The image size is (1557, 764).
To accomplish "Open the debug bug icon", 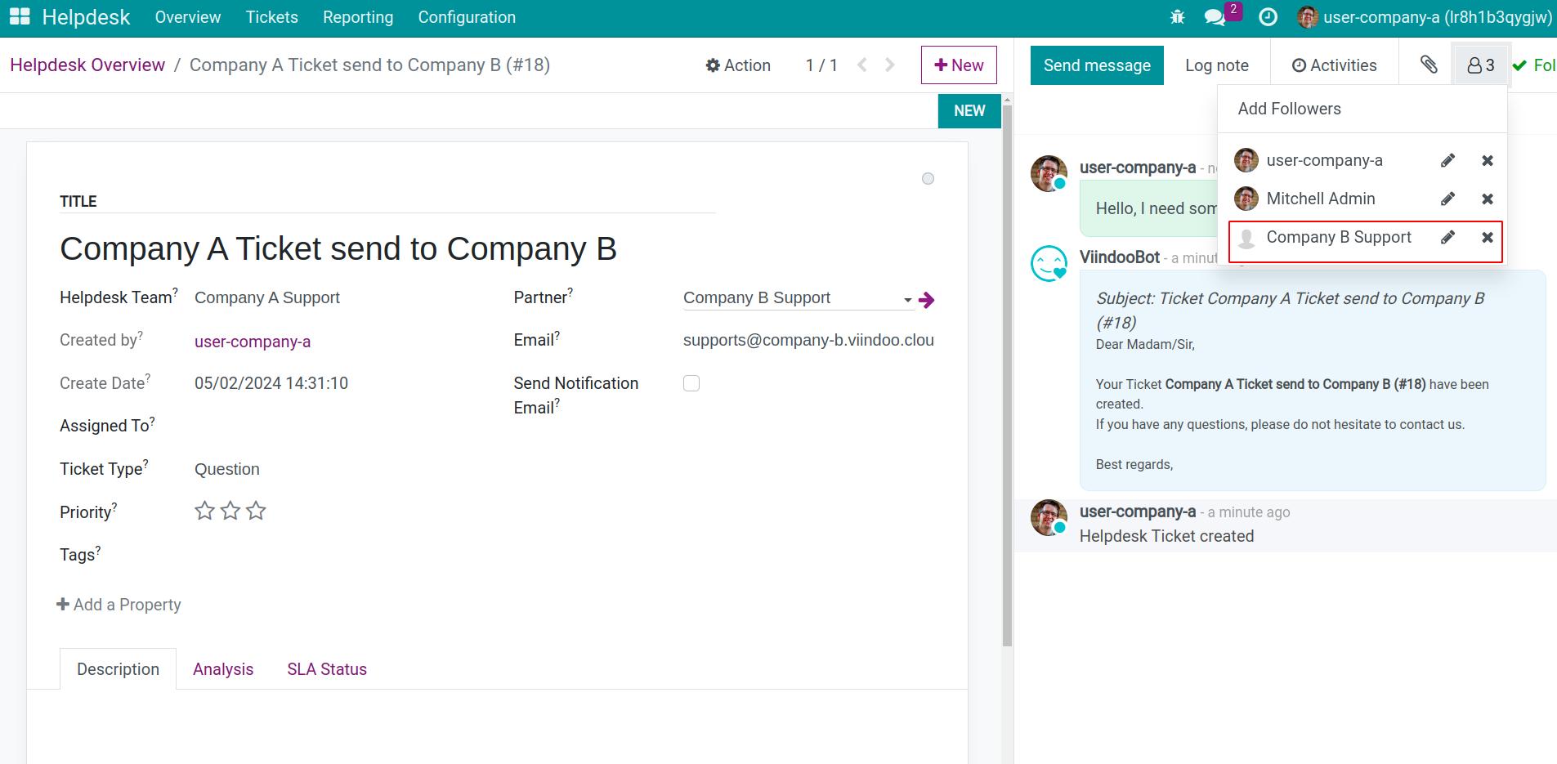I will coord(1177,17).
